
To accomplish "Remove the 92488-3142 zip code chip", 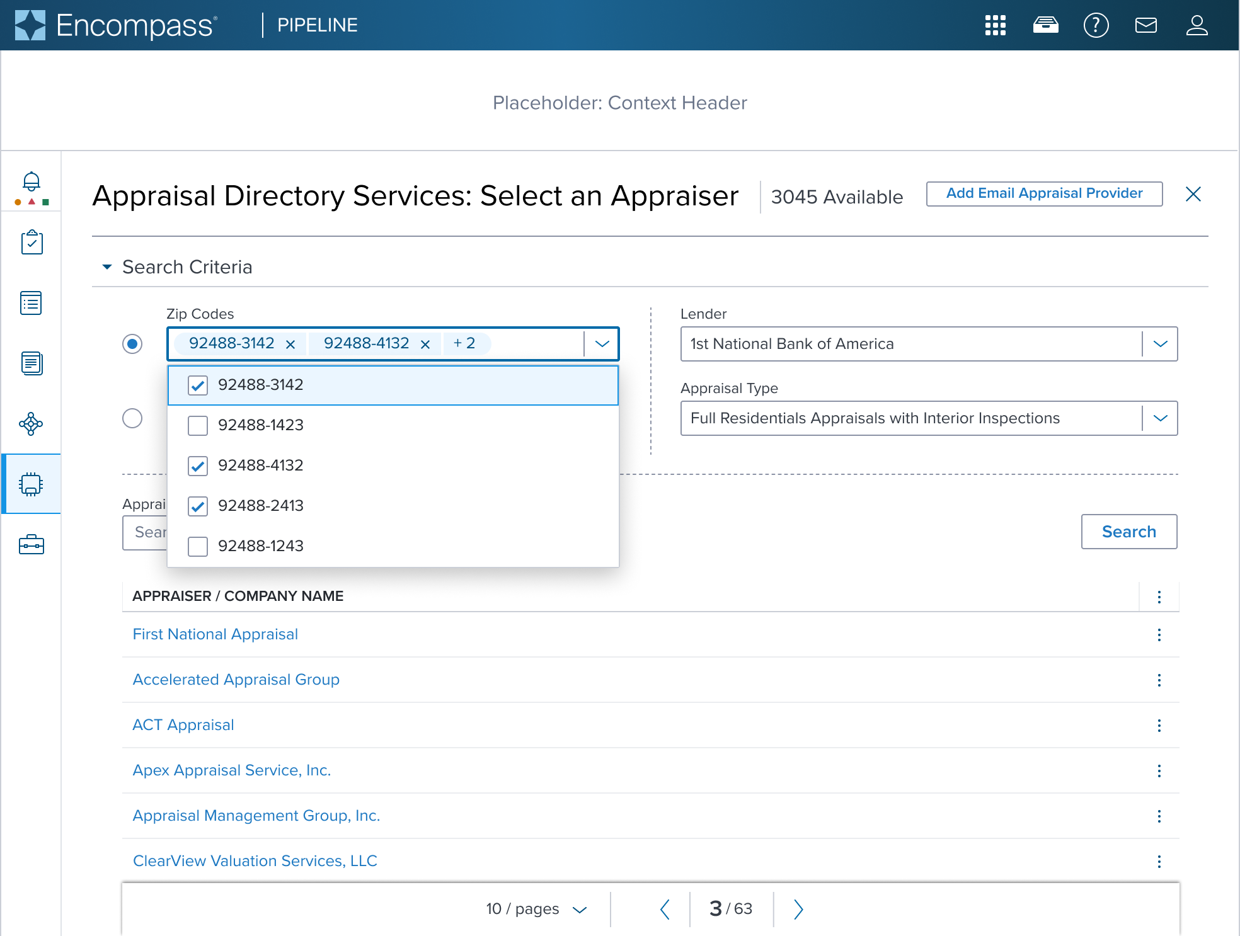I will point(290,345).
